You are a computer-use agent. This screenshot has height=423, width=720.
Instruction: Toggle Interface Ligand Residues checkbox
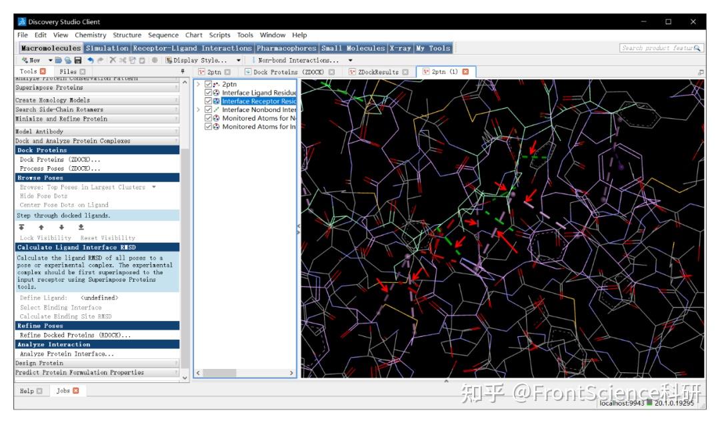coord(208,93)
